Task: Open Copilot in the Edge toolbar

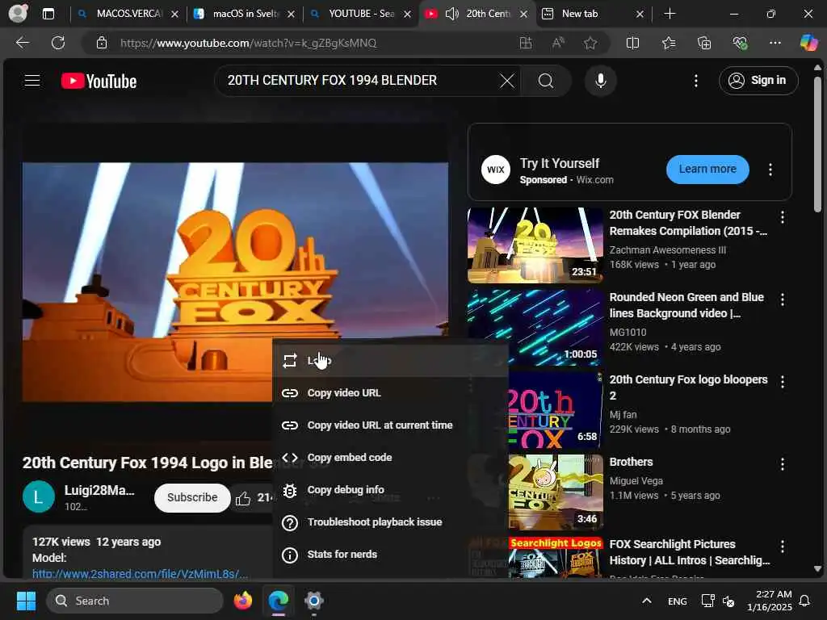Action: tap(808, 43)
